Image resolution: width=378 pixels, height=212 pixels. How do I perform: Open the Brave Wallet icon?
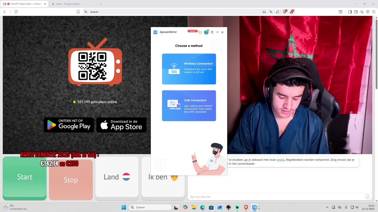point(356,12)
